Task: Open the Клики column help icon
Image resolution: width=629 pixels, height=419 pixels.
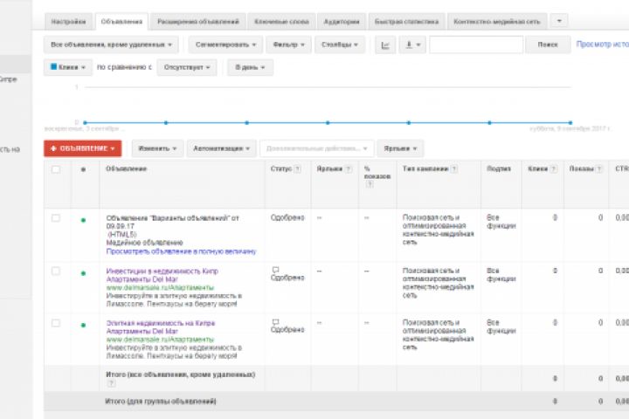Action: [554, 169]
